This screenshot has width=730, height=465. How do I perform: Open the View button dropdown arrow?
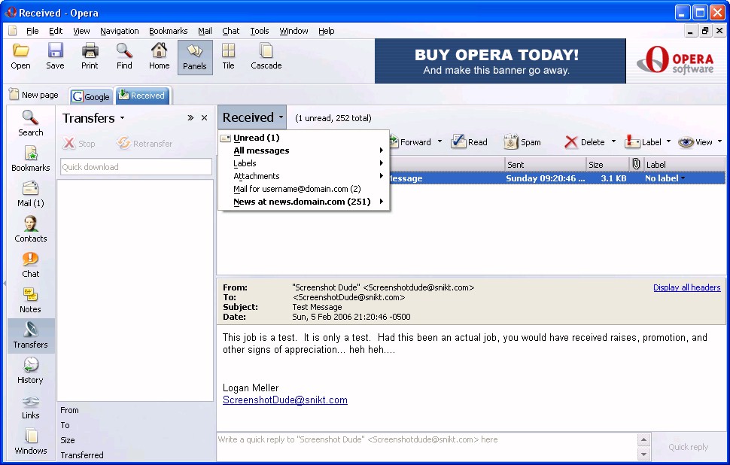pyautogui.click(x=719, y=141)
